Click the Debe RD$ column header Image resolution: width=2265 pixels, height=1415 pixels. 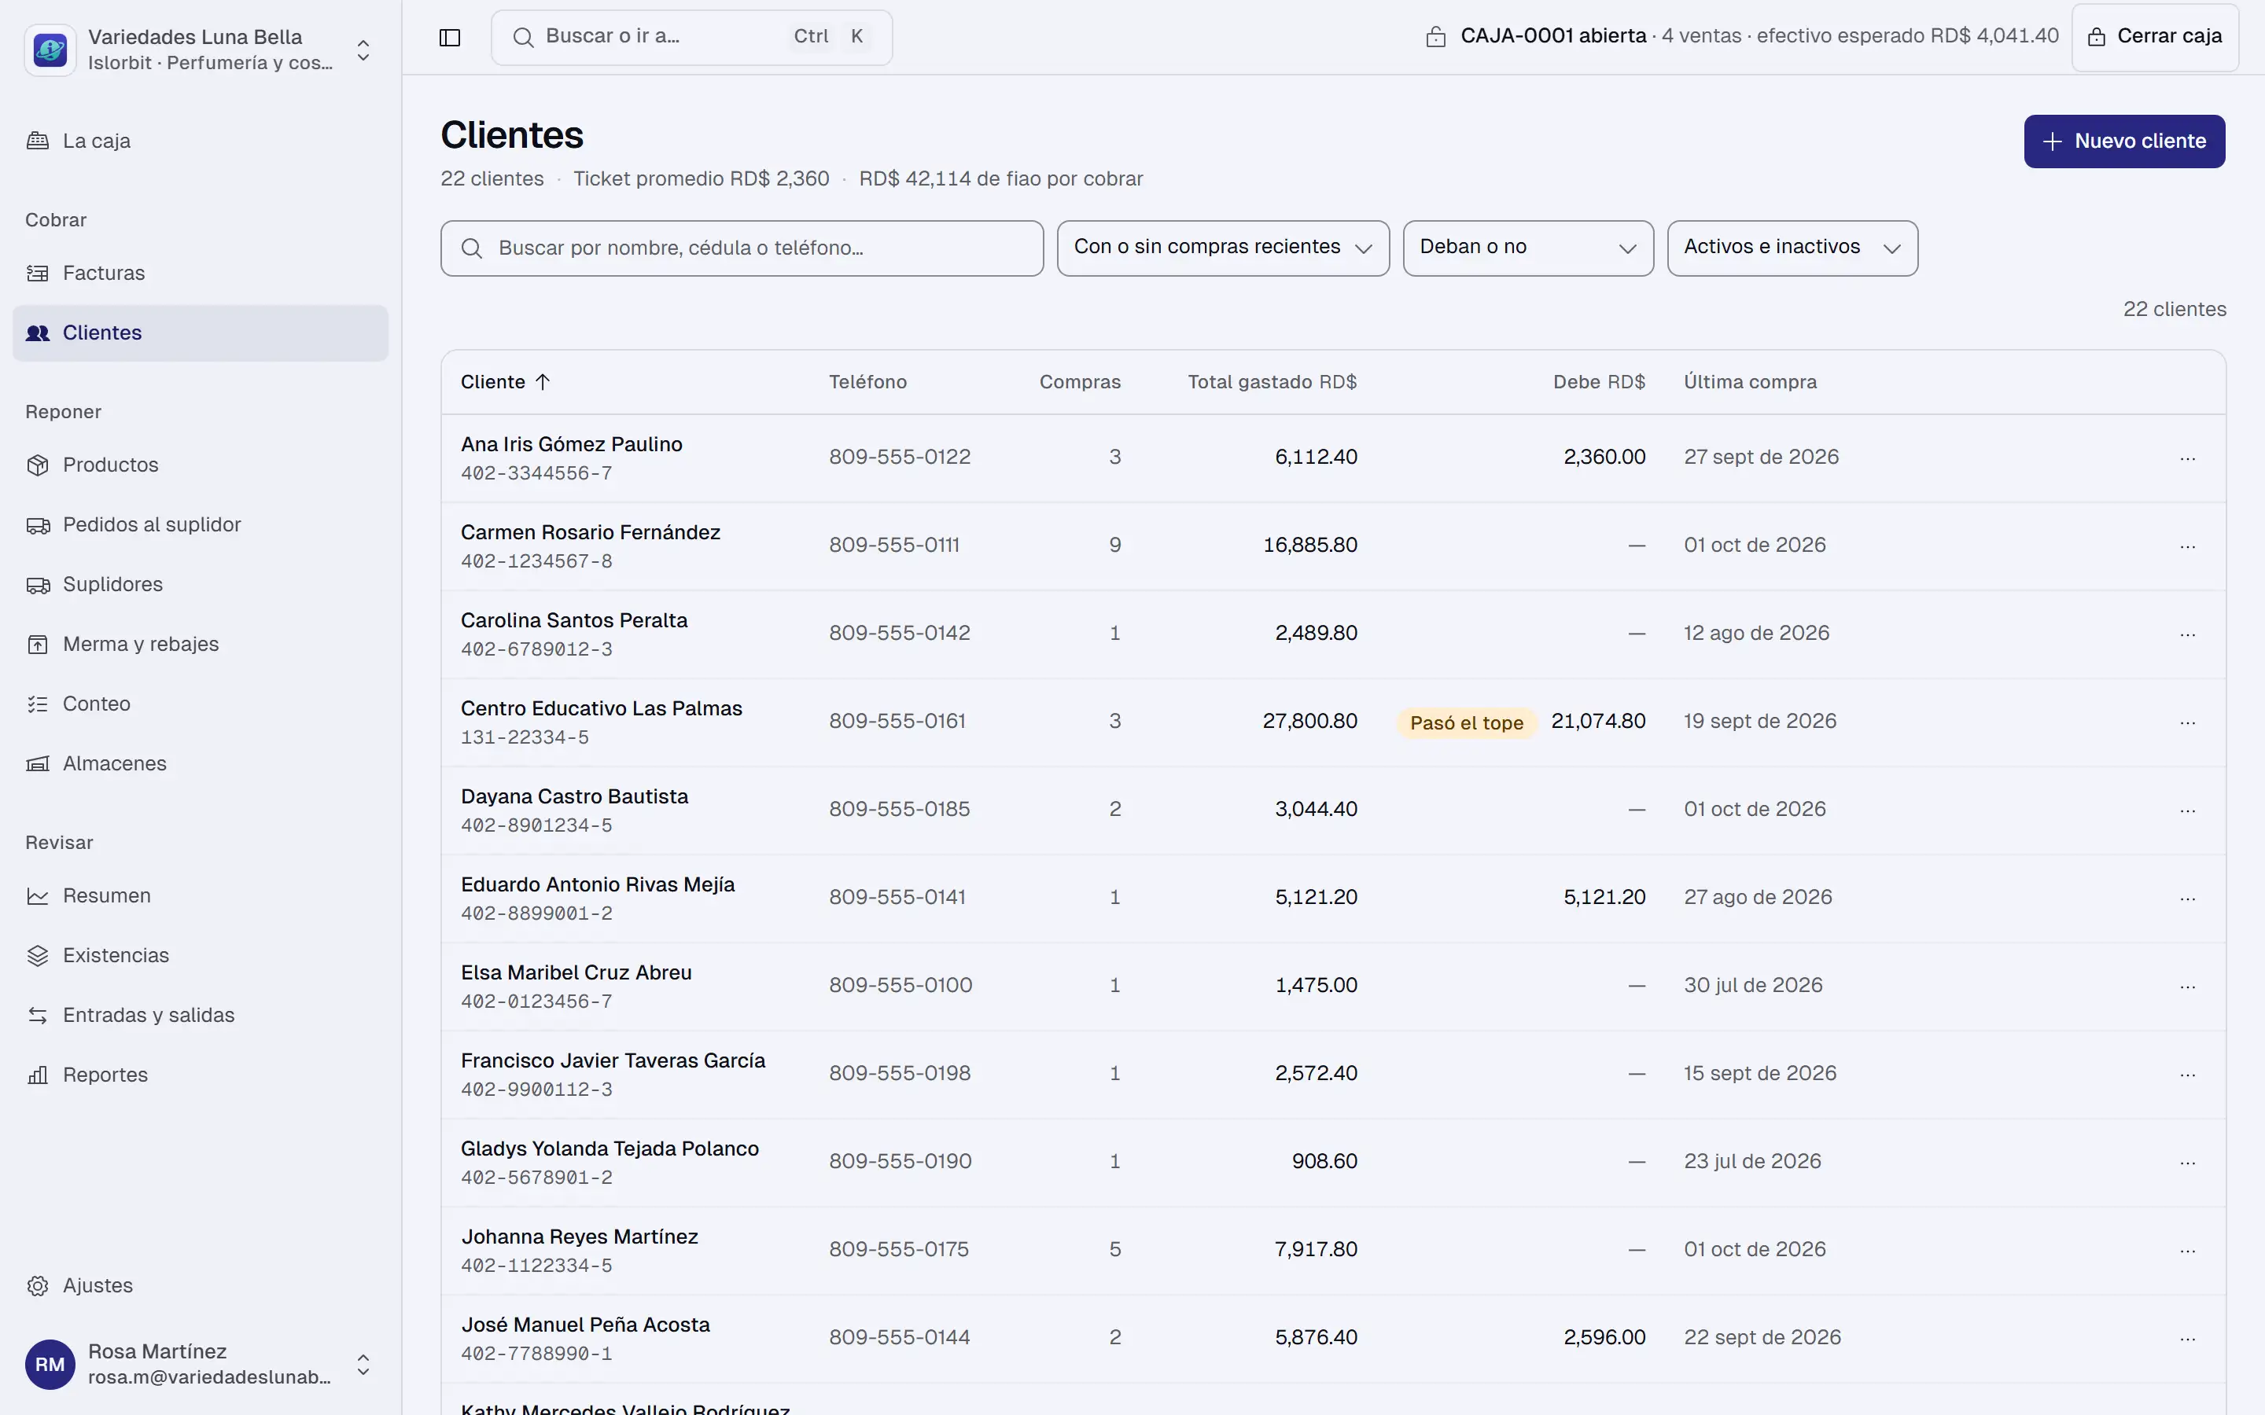[x=1599, y=382]
